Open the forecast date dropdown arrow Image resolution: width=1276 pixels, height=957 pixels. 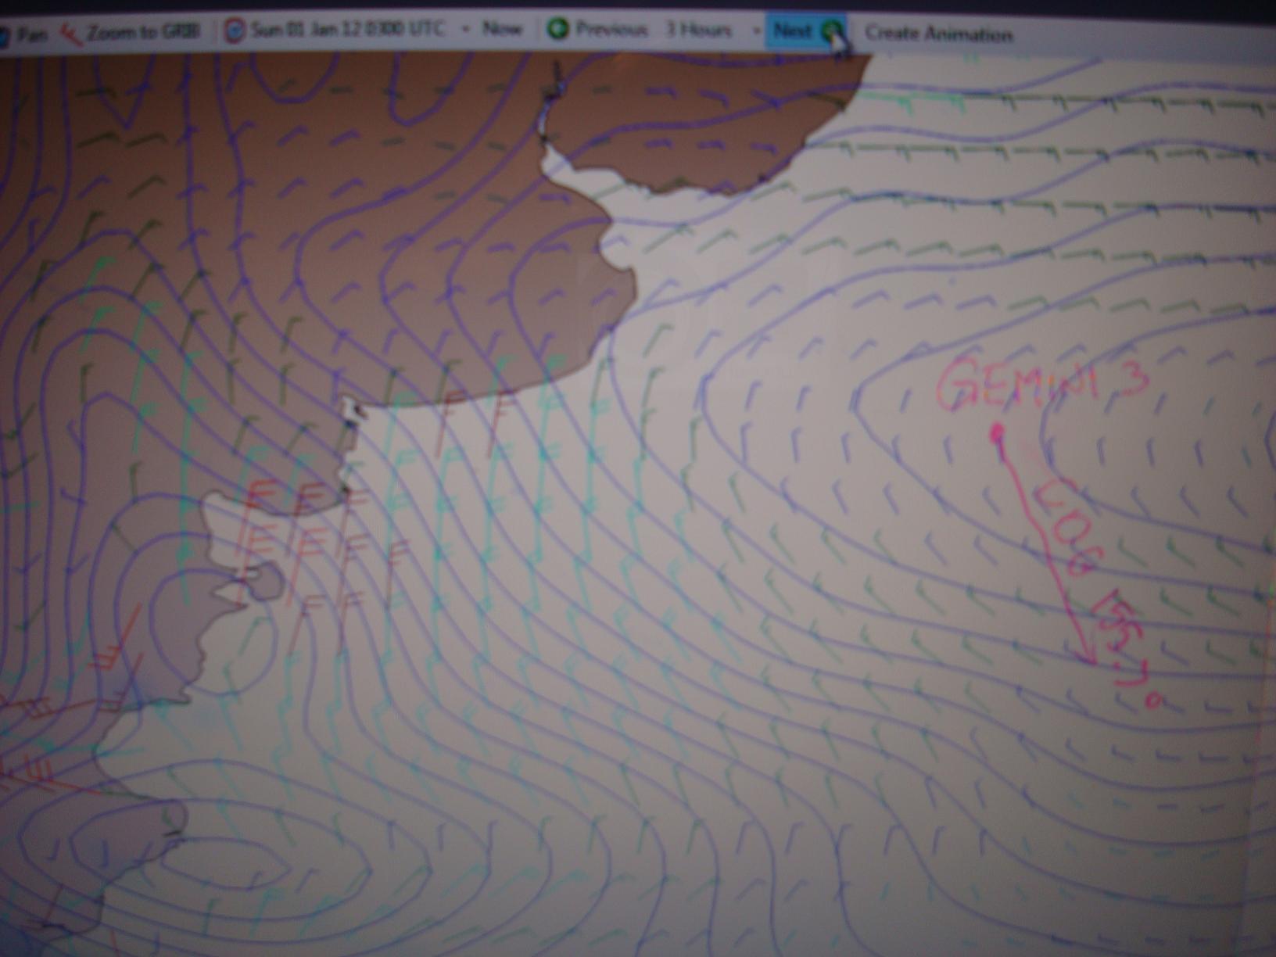pyautogui.click(x=466, y=30)
